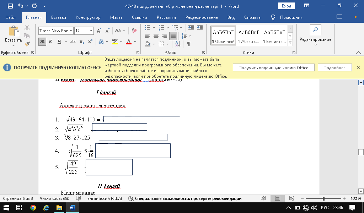Decrease font size with the smaller A
364x213 pixels.
point(107,31)
